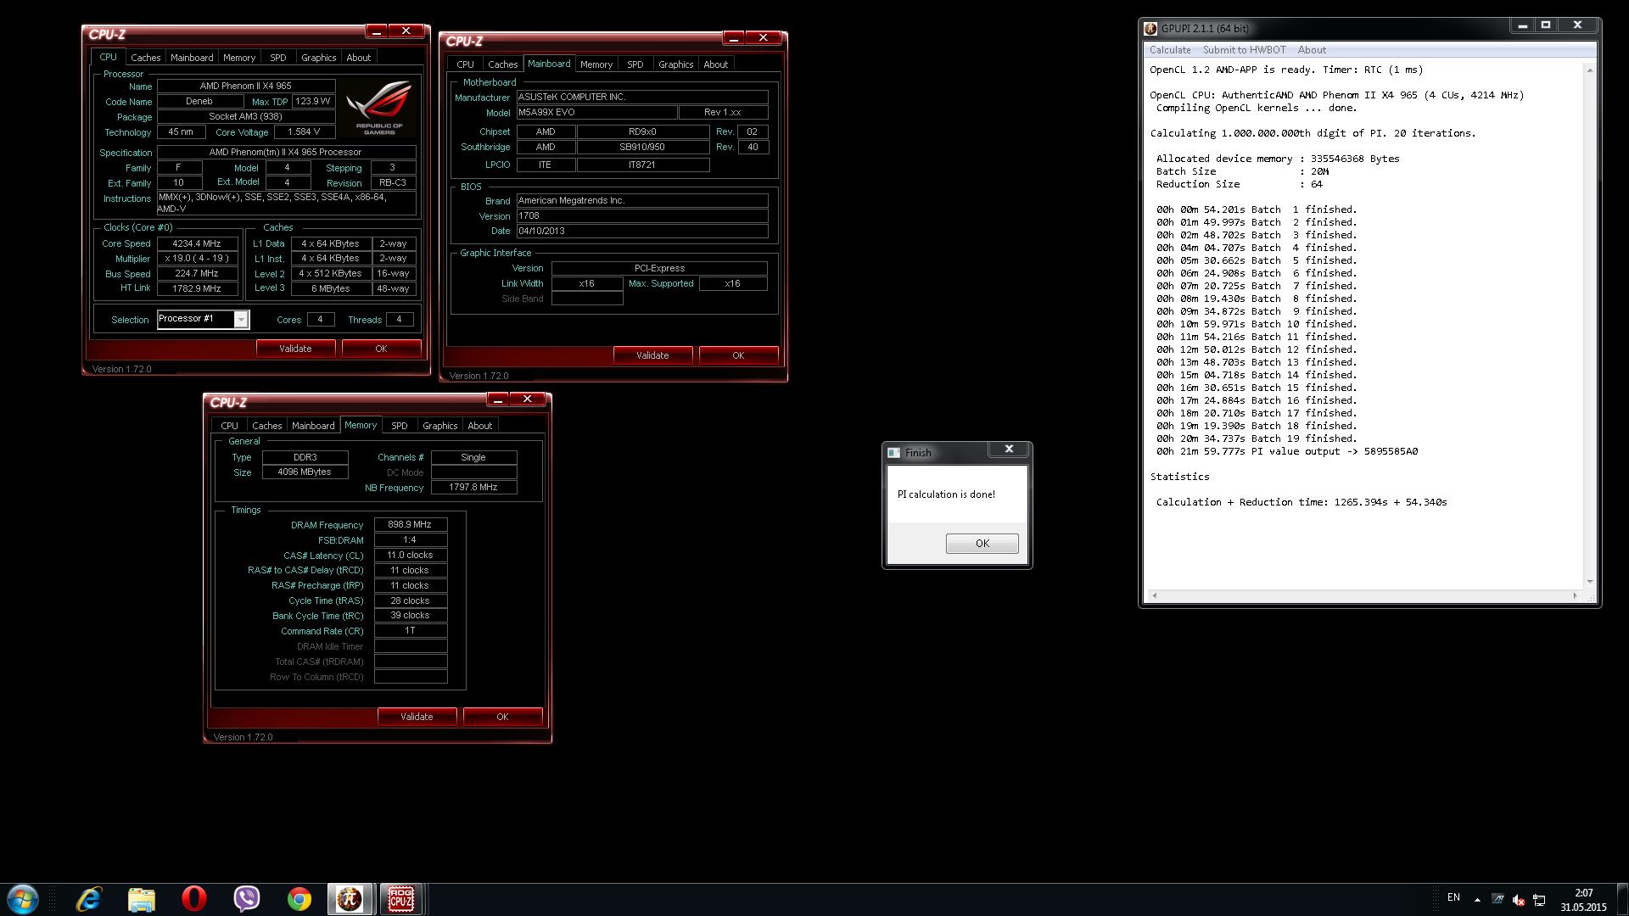Close the Finish dialog

[1009, 450]
